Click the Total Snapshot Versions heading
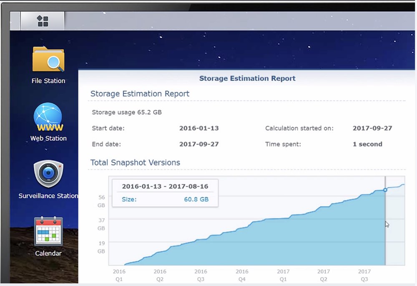Viewport: 417px width, 286px height. click(135, 163)
